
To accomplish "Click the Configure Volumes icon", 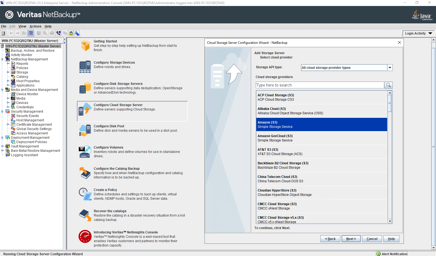I will click(85, 152).
